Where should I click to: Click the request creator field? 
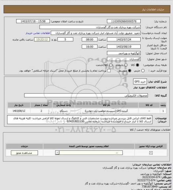point(96,33)
